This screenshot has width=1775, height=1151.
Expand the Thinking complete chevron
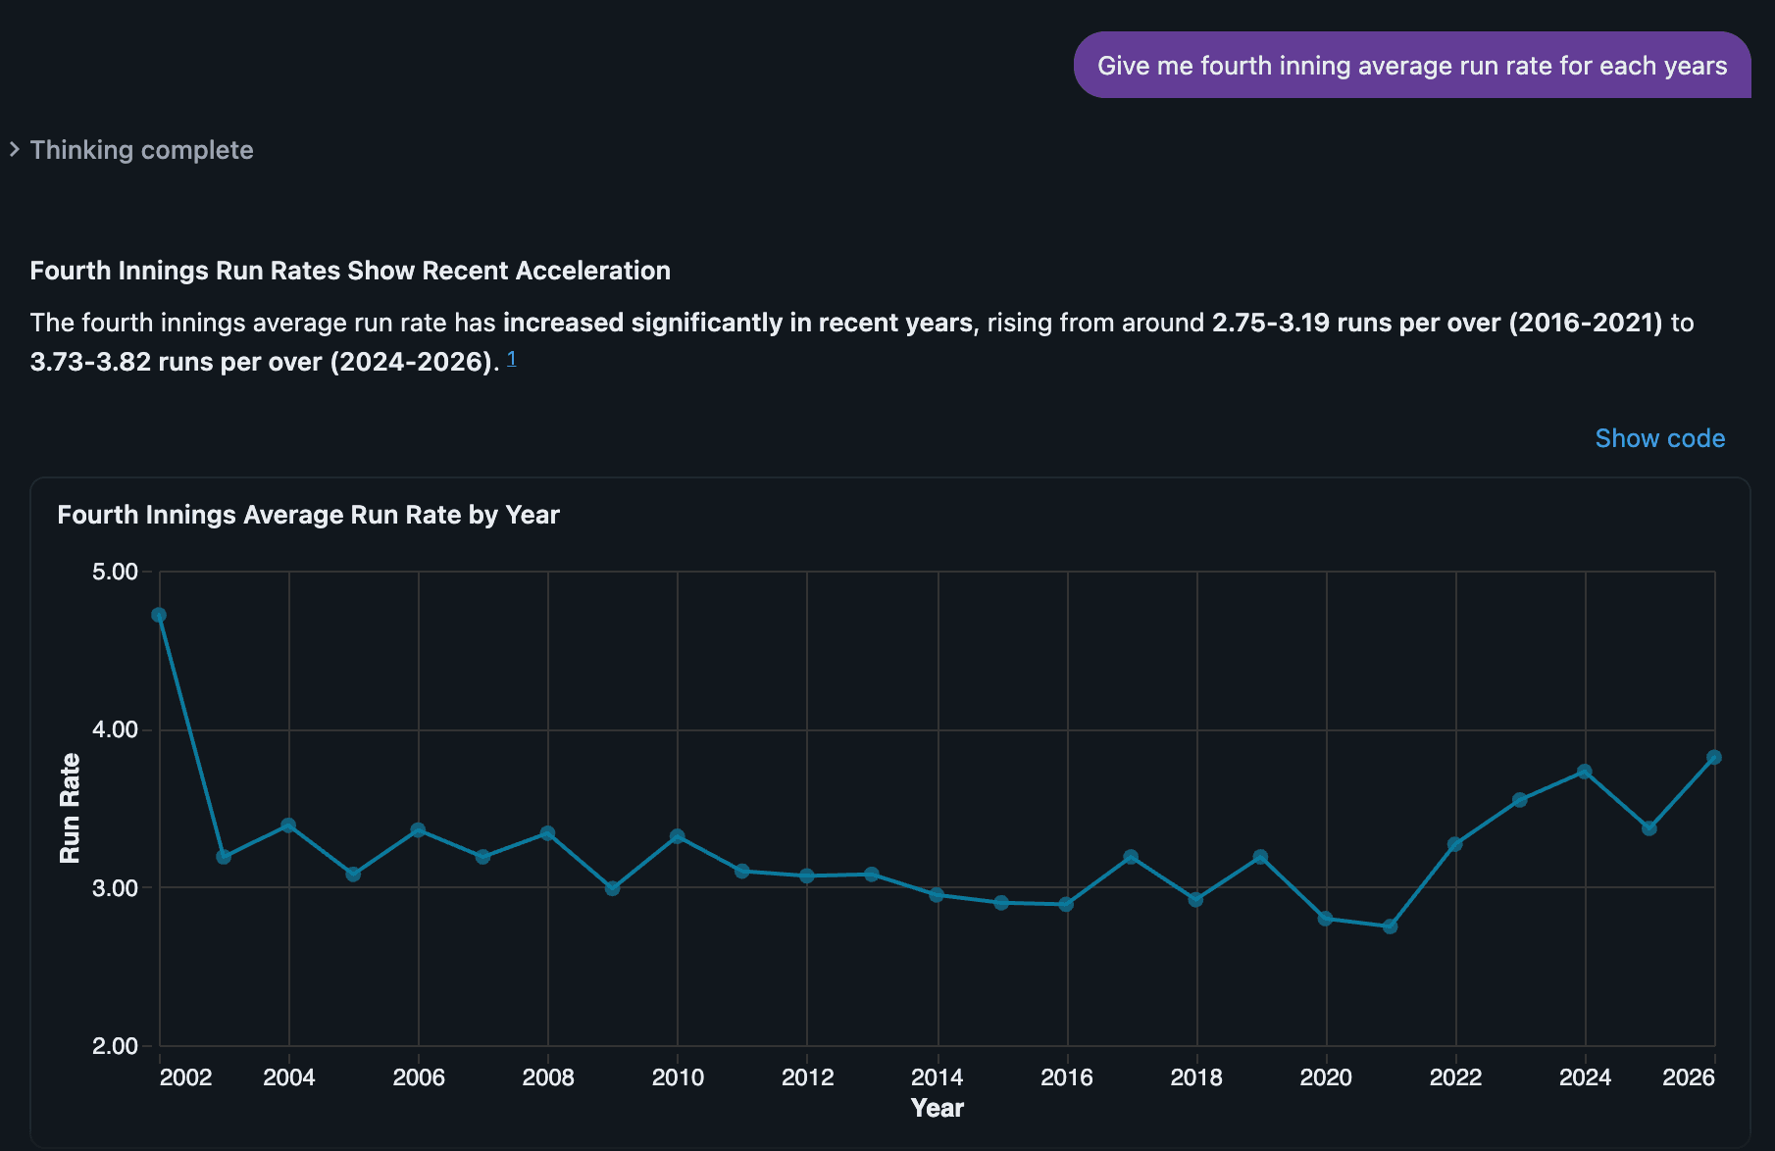pyautogui.click(x=15, y=150)
